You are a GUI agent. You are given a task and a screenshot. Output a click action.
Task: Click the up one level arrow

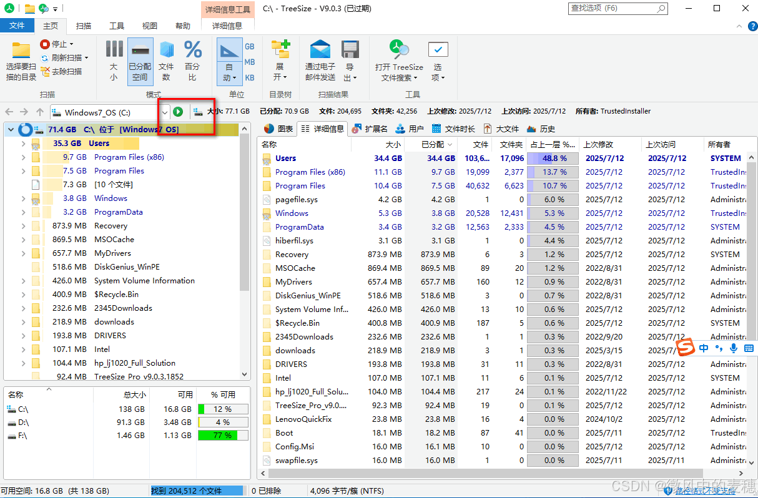[40, 112]
